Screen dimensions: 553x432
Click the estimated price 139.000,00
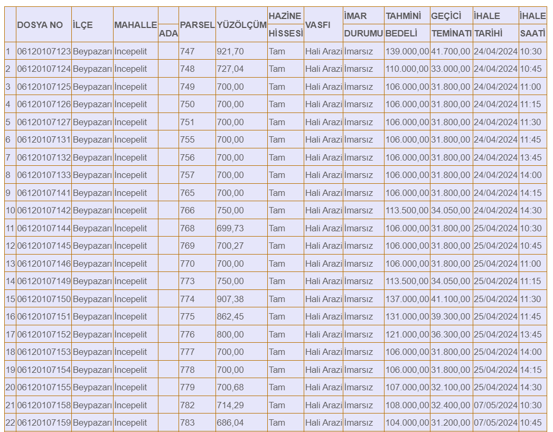click(407, 52)
